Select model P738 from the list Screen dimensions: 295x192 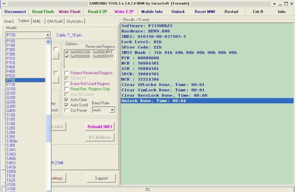(x=25, y=84)
